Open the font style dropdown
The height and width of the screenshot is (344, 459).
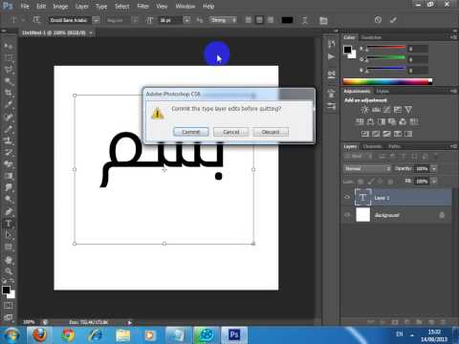click(135, 20)
